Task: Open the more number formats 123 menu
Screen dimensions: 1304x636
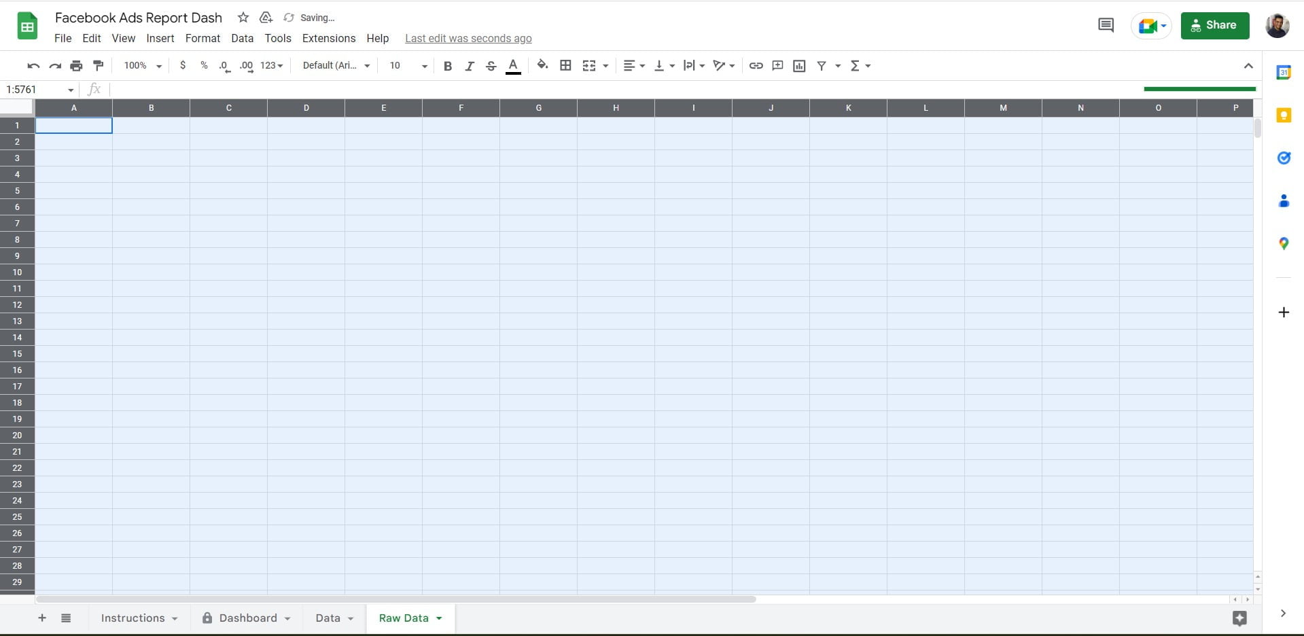Action: pos(272,66)
